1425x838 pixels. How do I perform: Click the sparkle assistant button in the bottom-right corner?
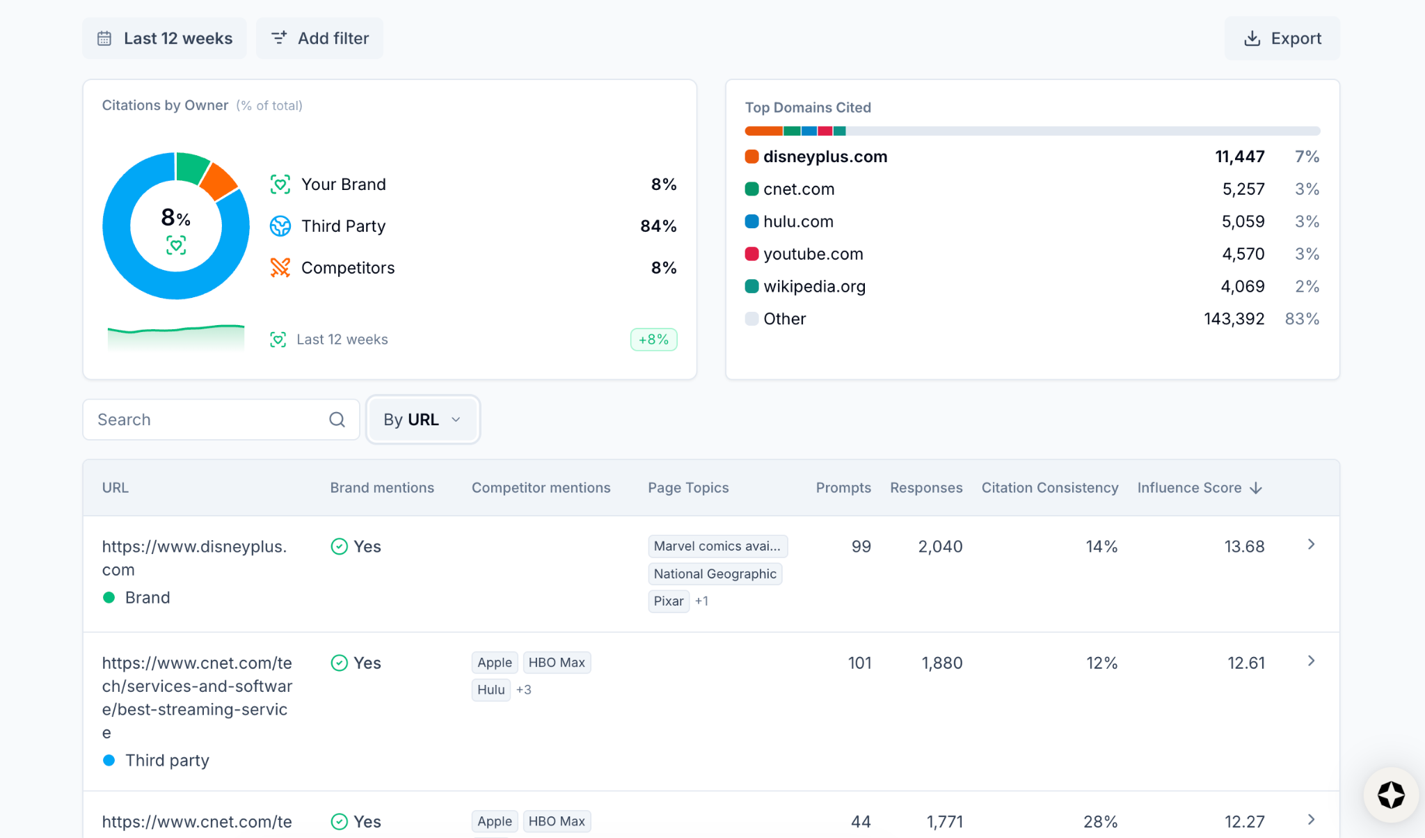pyautogui.click(x=1390, y=795)
